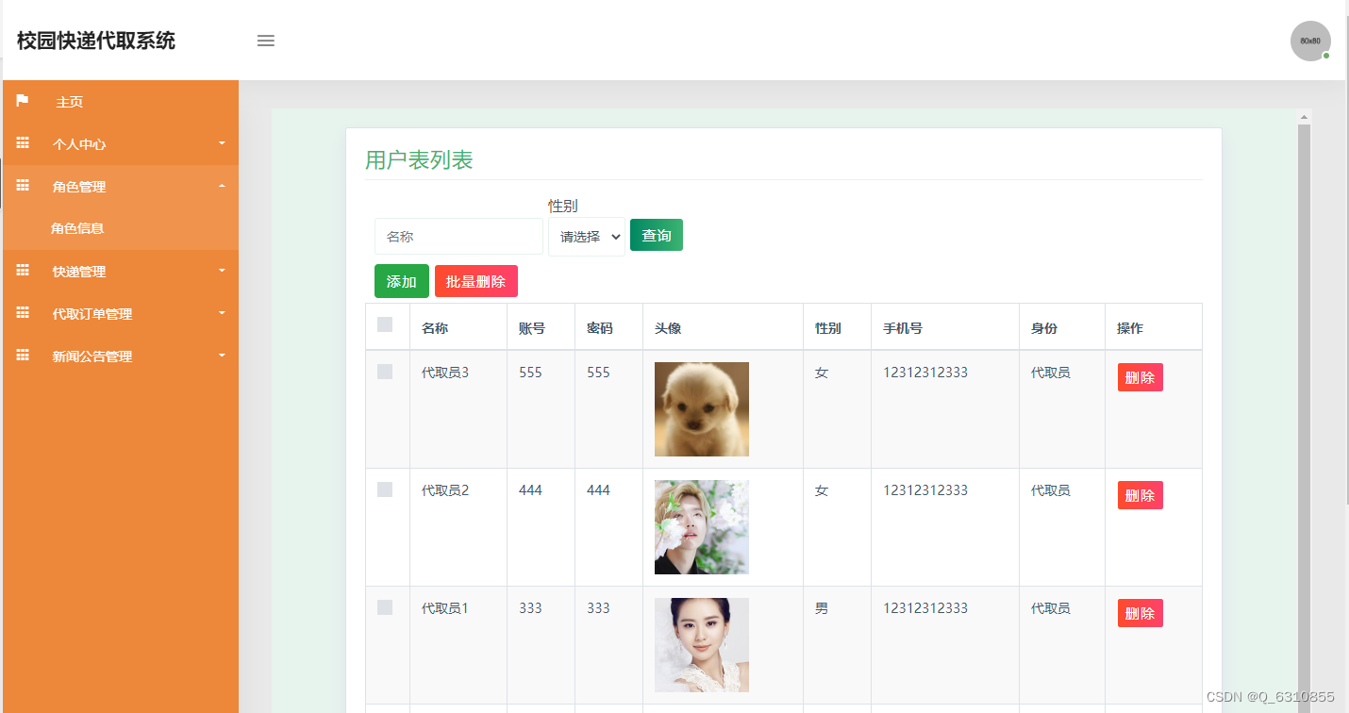The width and height of the screenshot is (1349, 713).
Task: Open the avatar thumbnail of 代取员2
Action: pyautogui.click(x=702, y=527)
